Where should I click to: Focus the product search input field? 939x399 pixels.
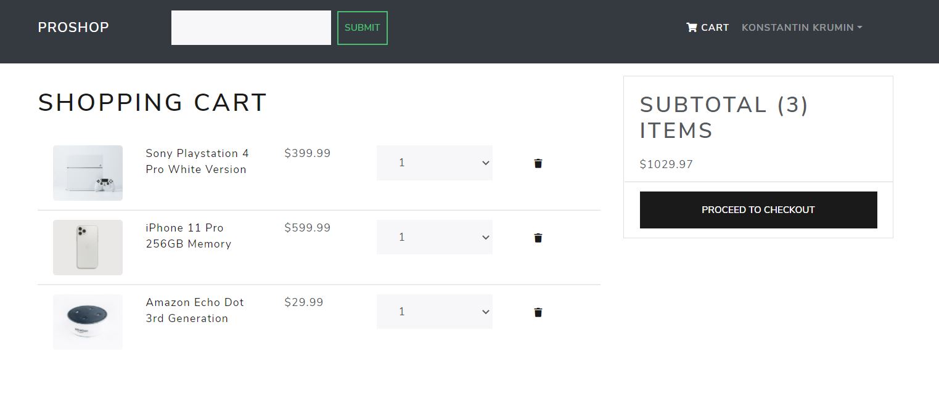[251, 28]
